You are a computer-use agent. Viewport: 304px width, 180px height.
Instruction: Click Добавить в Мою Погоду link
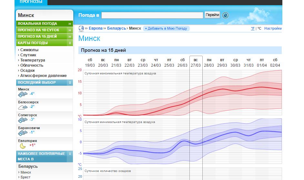click(x=166, y=28)
